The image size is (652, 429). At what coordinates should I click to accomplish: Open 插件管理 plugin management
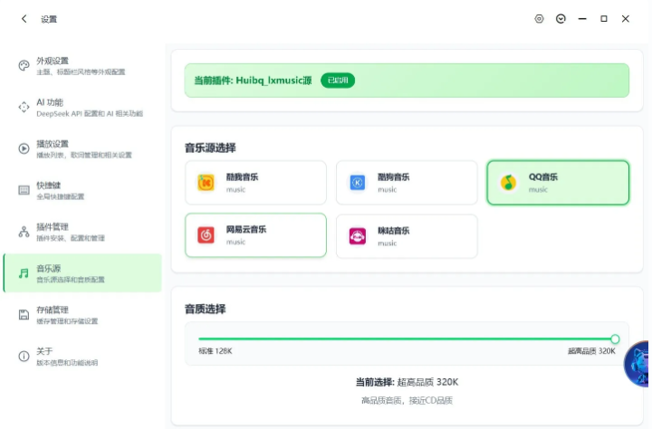(82, 232)
